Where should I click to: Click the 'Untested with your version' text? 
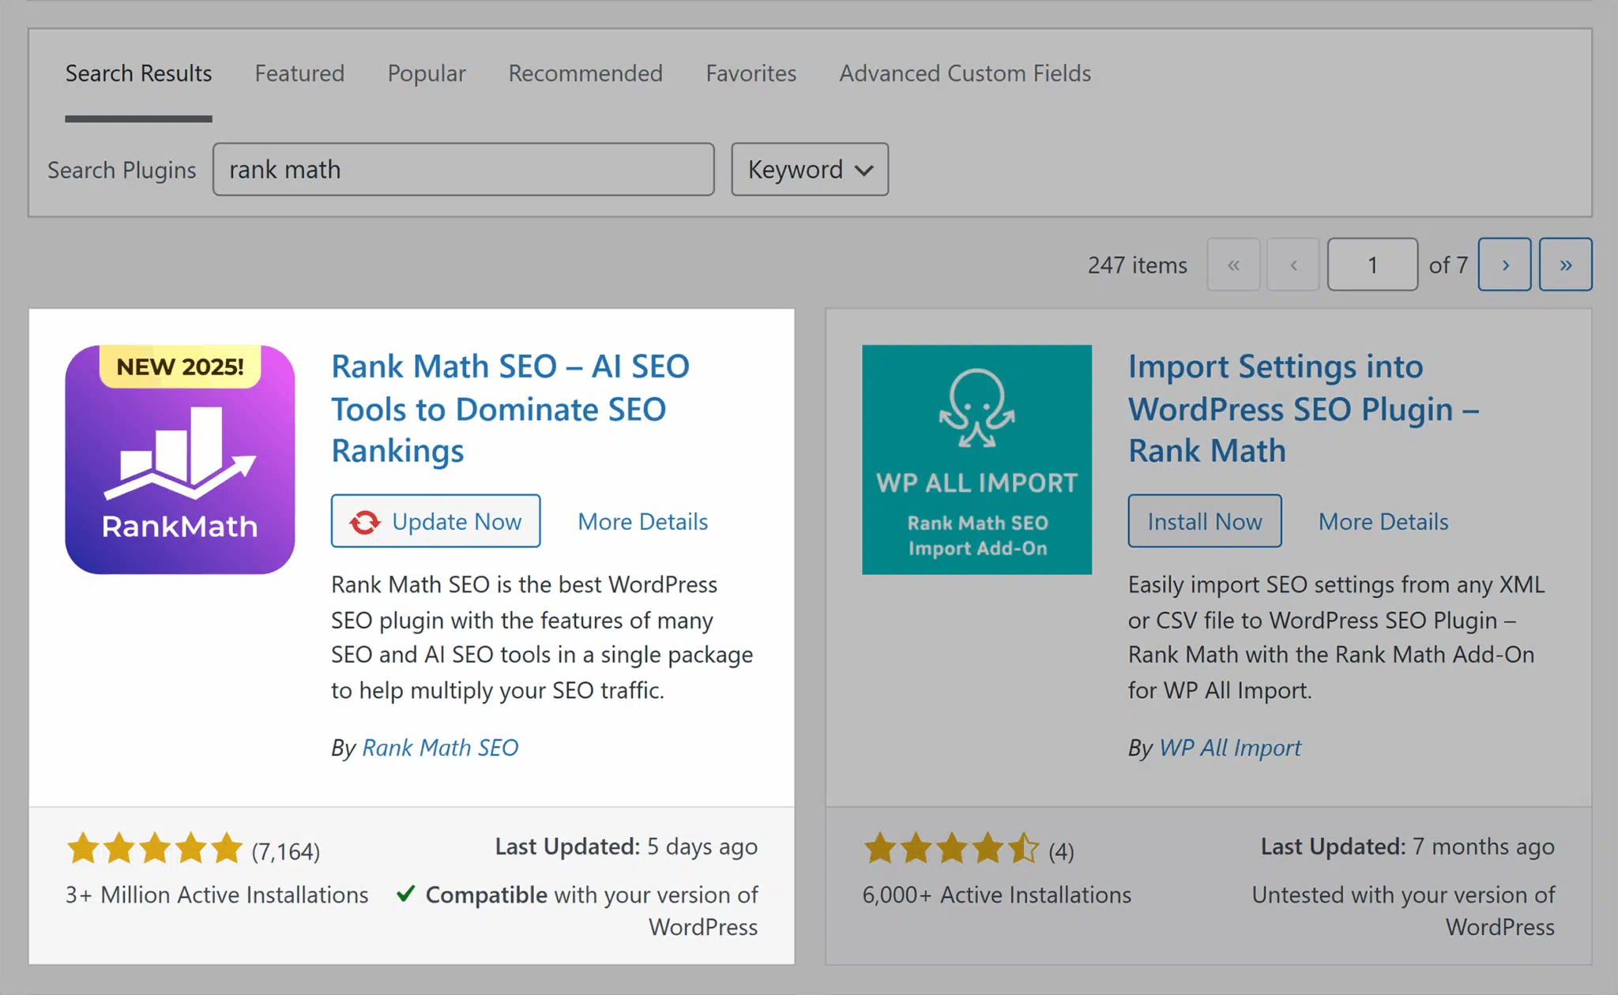point(1403,911)
